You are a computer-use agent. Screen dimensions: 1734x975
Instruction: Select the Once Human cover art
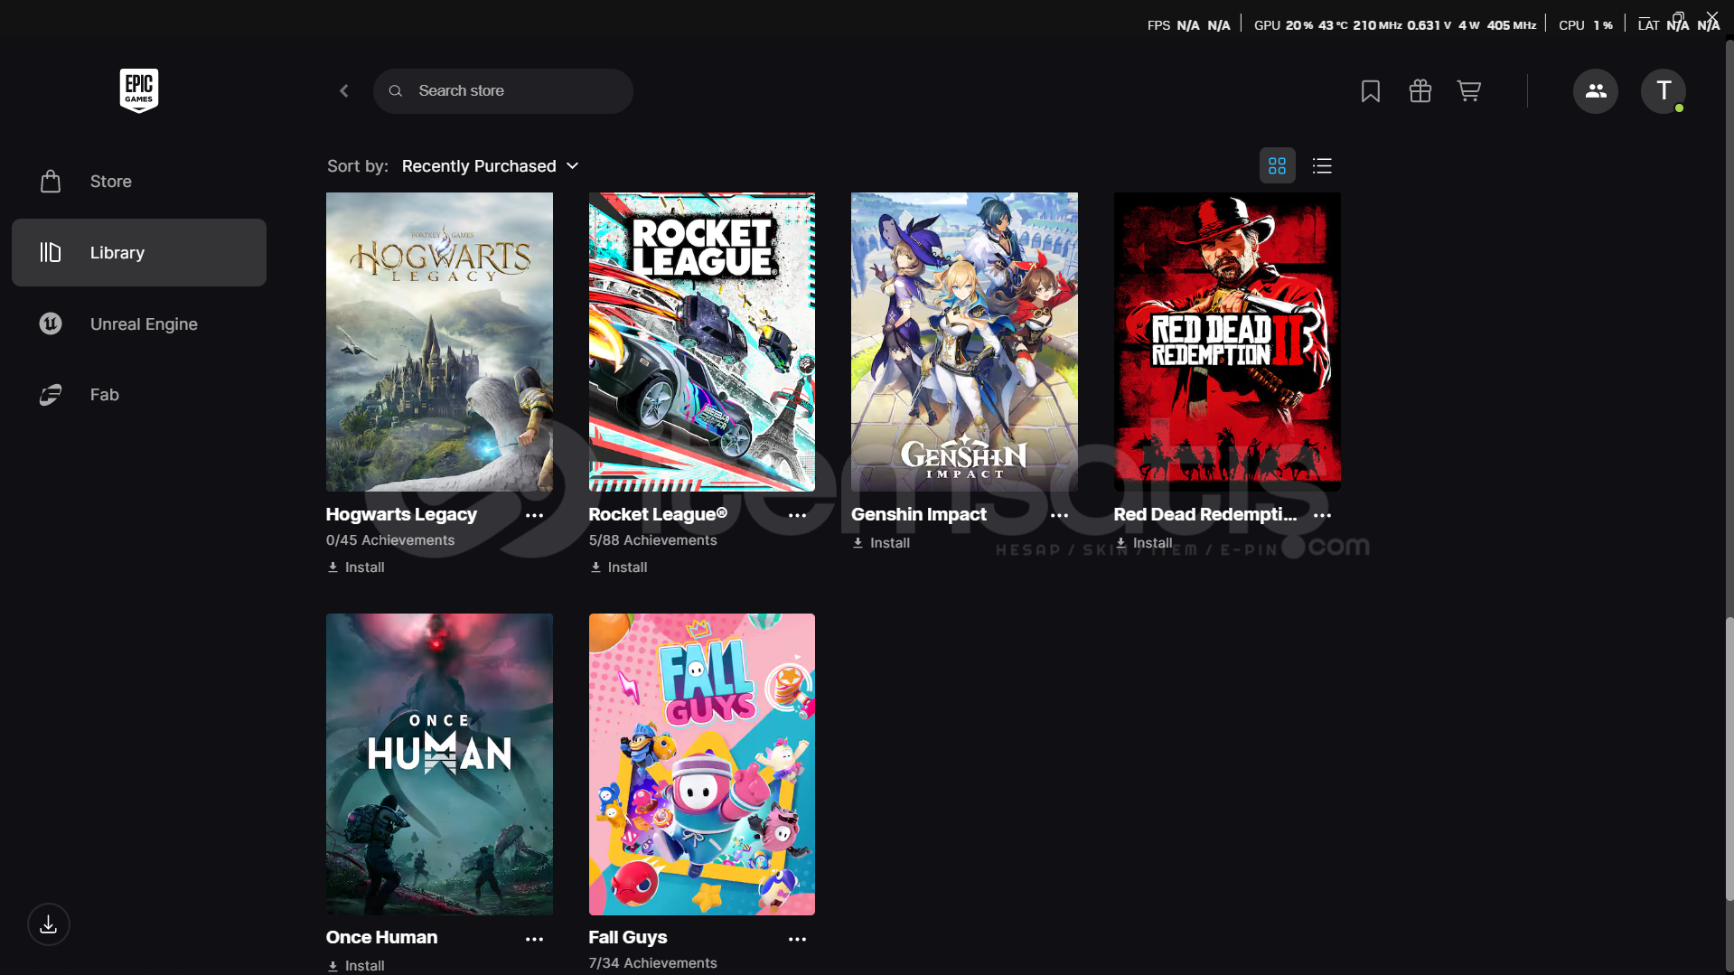coord(439,764)
